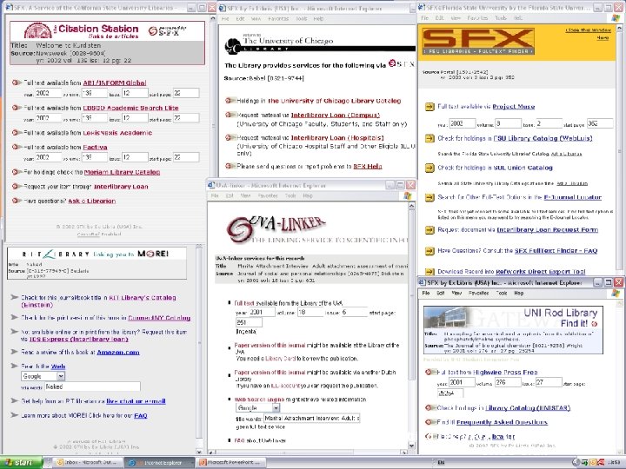Click yellow arrow icon beside Interlibrary Loan Request Form
This screenshot has width=626, height=469.
tap(430, 229)
